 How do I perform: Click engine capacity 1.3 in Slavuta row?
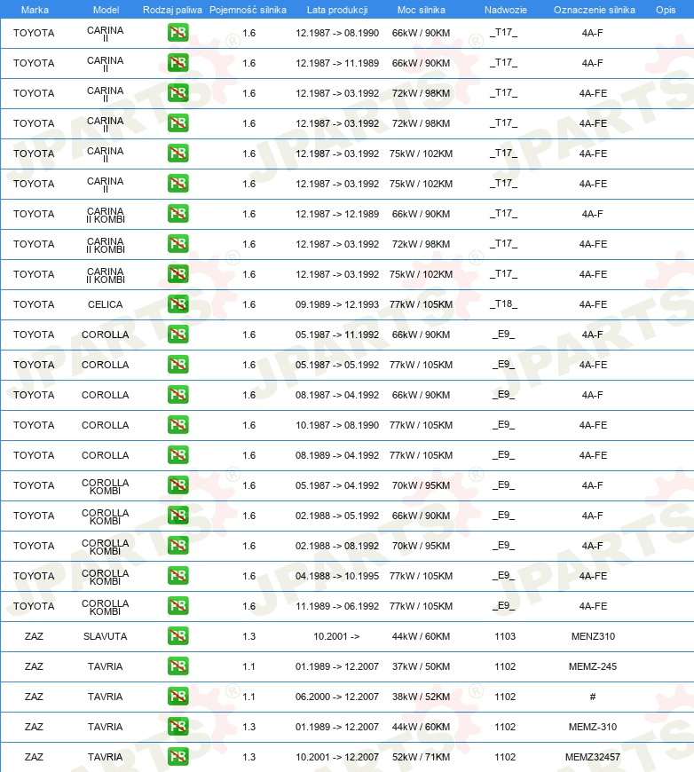[x=248, y=636]
